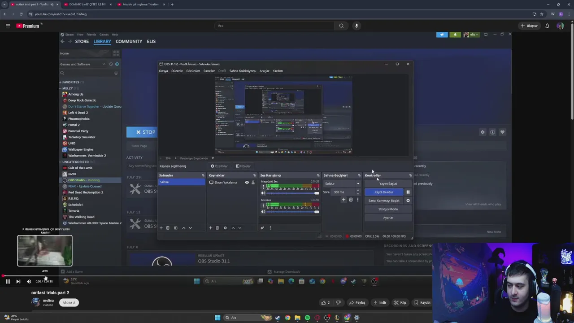Screen dimensions: 574x323
Task: Bookmark this page with browser star
Action: pyautogui.click(x=542, y=14)
